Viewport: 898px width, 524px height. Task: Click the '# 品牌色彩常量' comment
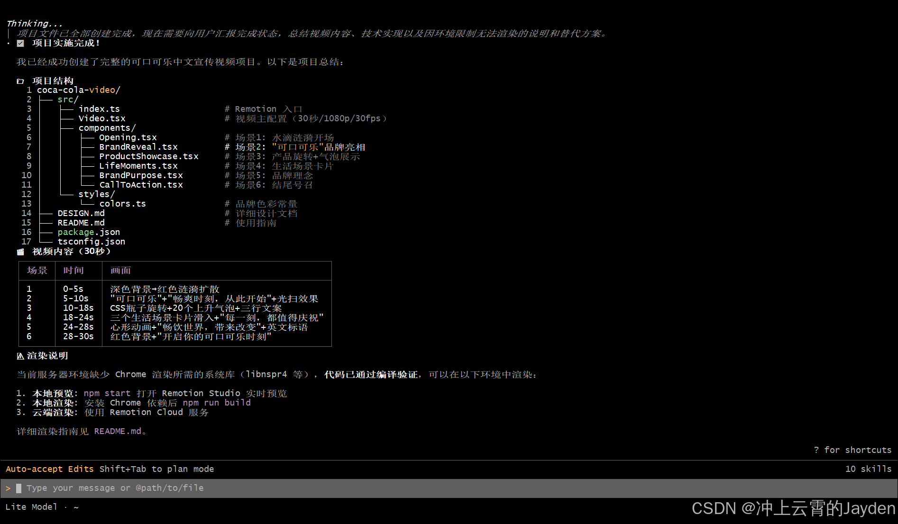pos(261,204)
